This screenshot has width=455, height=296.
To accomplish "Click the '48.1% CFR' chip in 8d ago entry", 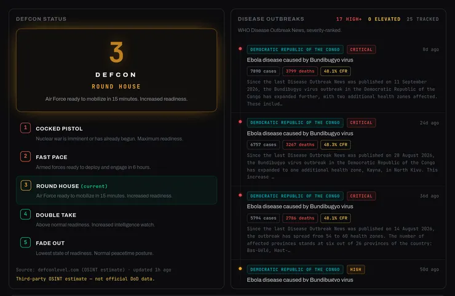I will pyautogui.click(x=336, y=71).
